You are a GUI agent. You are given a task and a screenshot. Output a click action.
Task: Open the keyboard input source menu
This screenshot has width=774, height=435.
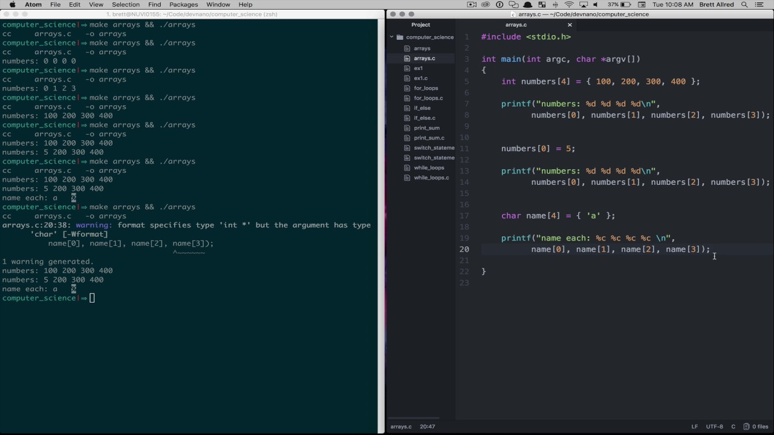[641, 5]
